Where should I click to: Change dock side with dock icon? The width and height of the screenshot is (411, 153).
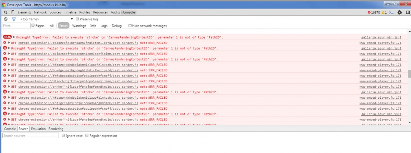coord(407,12)
